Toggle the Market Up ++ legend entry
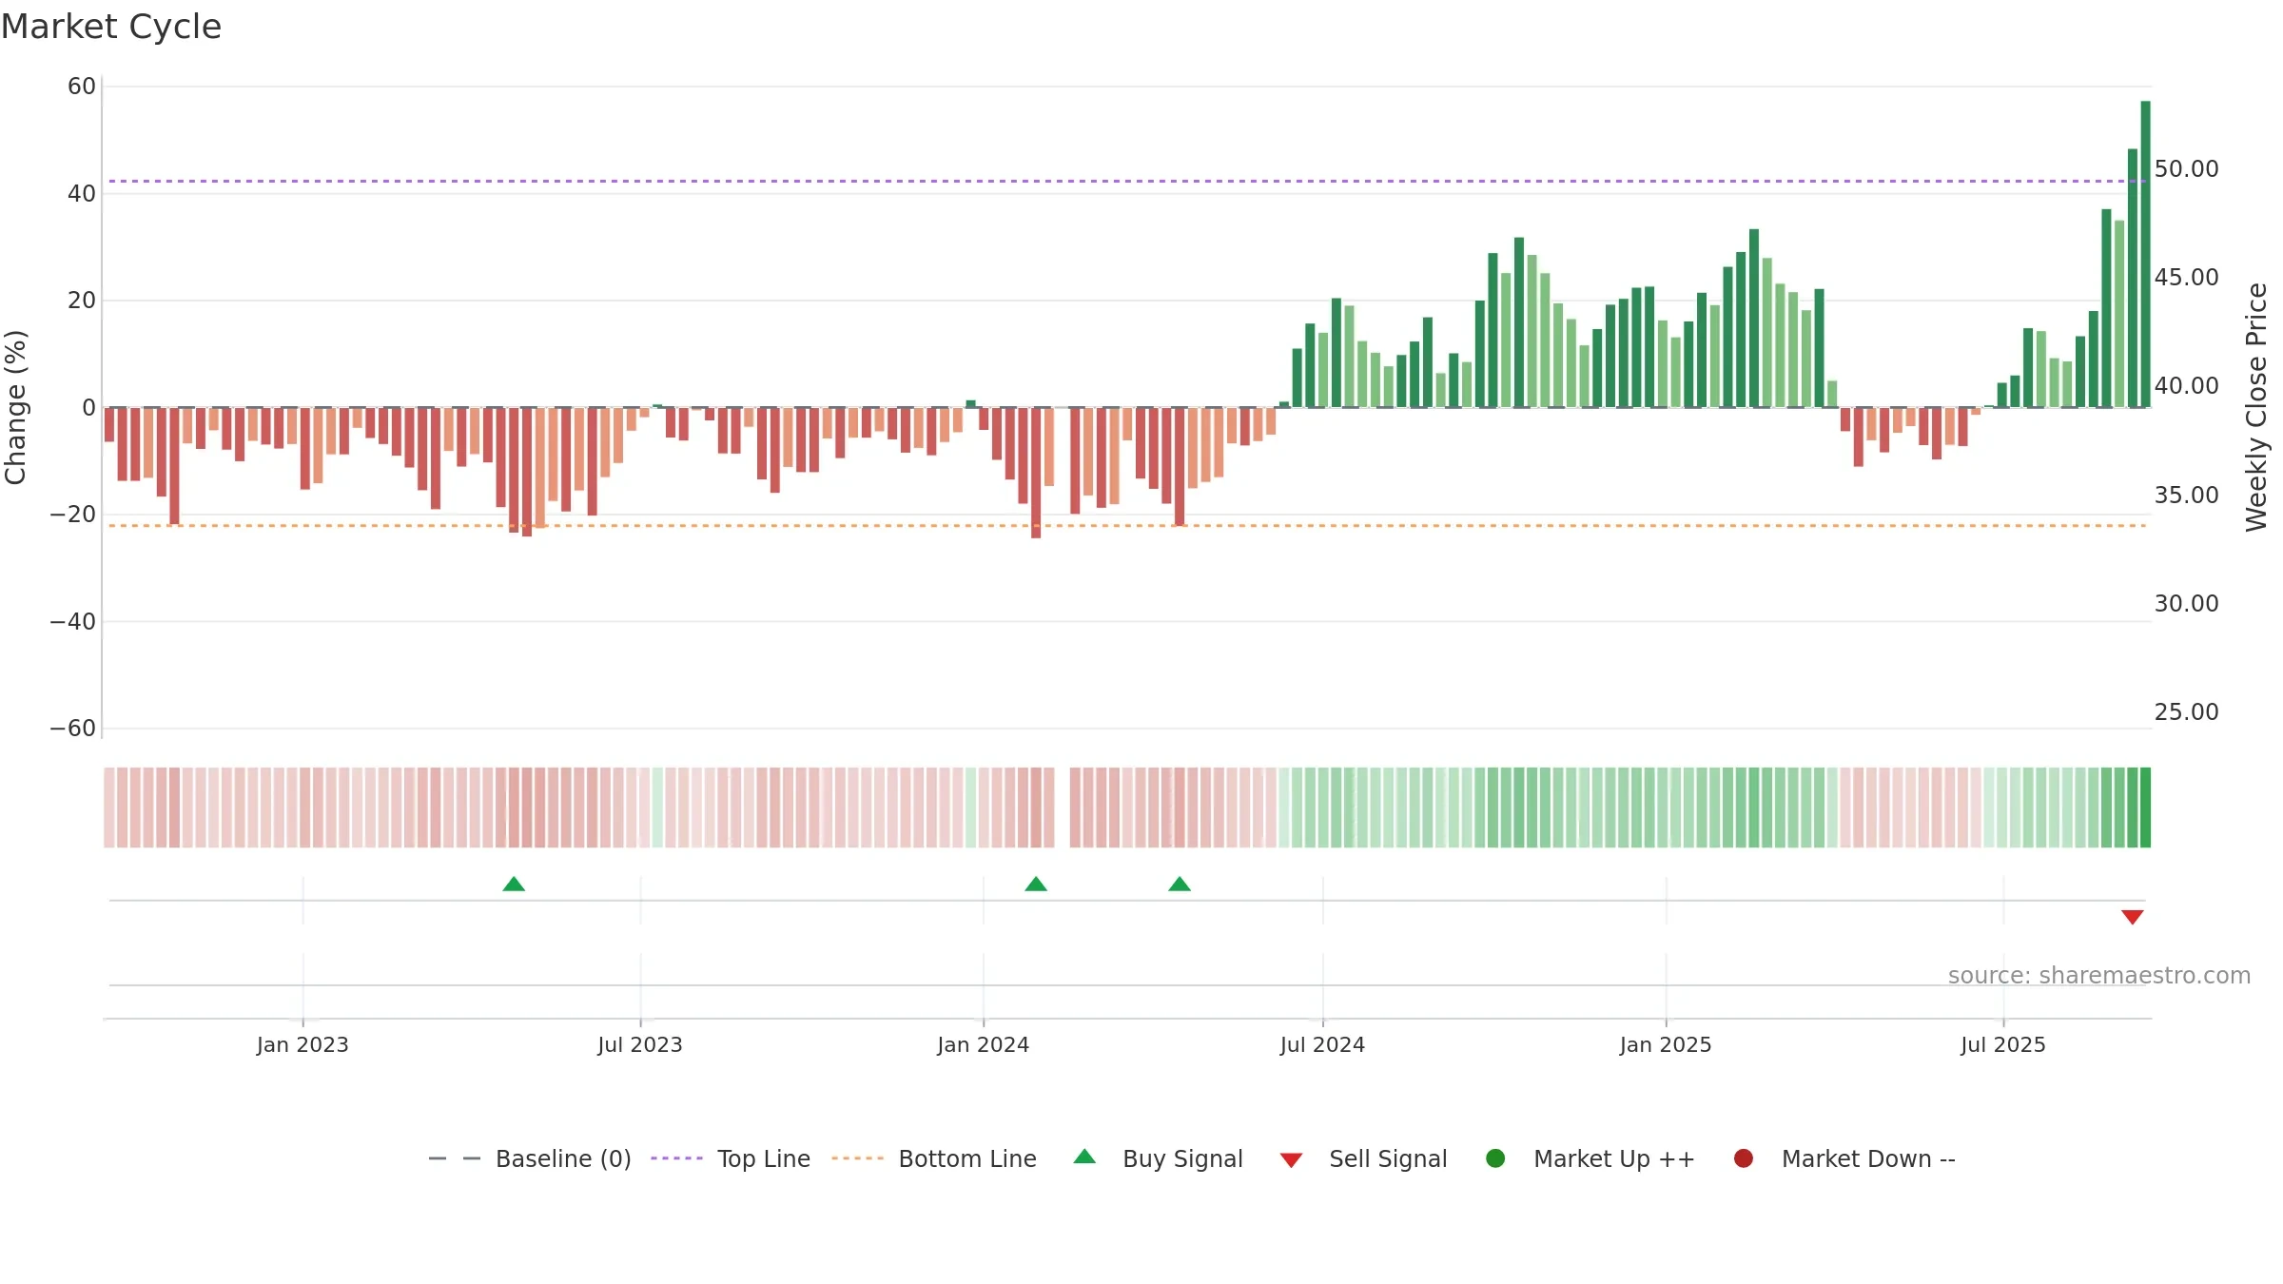The image size is (2283, 1284). pyautogui.click(x=1590, y=1158)
